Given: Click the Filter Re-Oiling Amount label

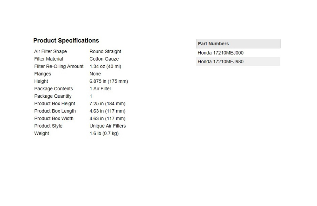Looking at the screenshot, I should coord(59,66).
